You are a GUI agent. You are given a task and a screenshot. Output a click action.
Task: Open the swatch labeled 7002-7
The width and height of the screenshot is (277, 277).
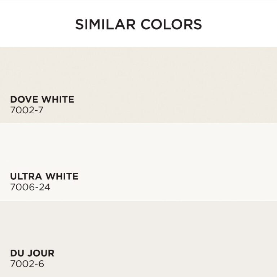138,85
